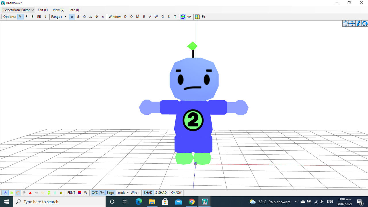
Task: Toggle the gray circle bone display icon
Action: coord(24,193)
